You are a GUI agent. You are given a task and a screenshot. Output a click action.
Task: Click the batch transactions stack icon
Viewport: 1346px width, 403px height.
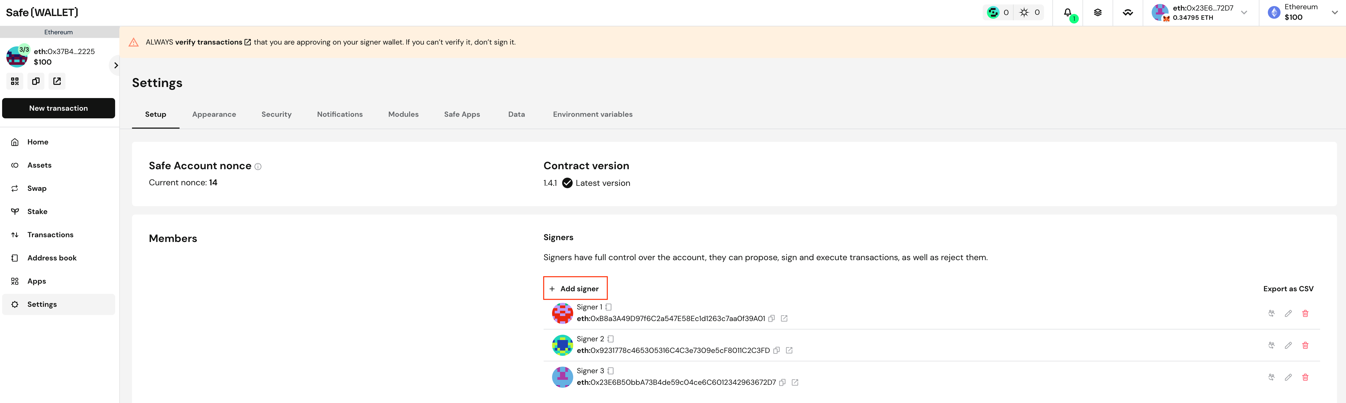[x=1098, y=12]
